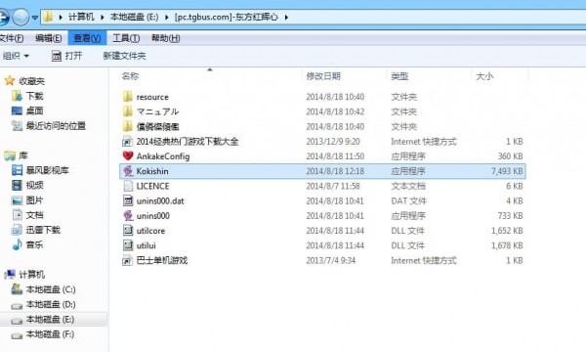Click the file name AnkakeConfig

coord(163,156)
